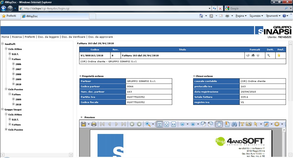Screen dimensions: 293x158
Task: Select the Gruppo Sinapsi tree item
Action: [x=13, y=110]
